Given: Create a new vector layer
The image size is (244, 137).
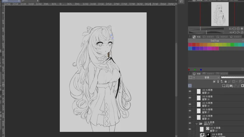Looking at the screenshot, I should (227, 86).
